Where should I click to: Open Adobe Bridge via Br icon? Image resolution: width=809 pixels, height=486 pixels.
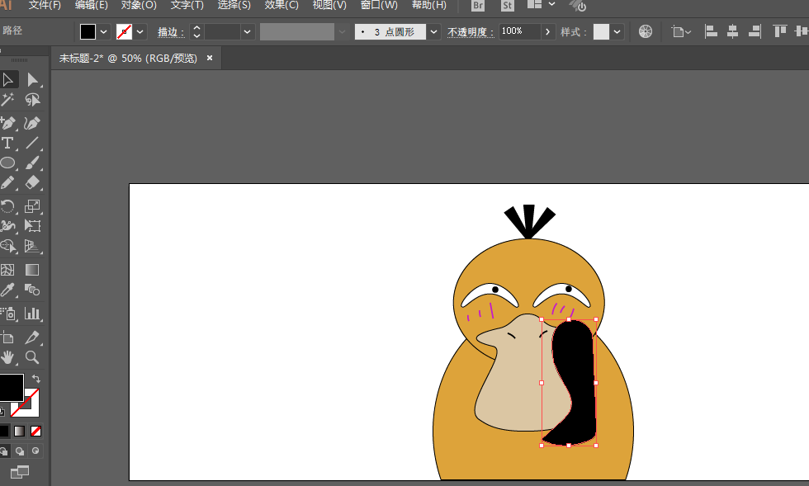tap(478, 7)
